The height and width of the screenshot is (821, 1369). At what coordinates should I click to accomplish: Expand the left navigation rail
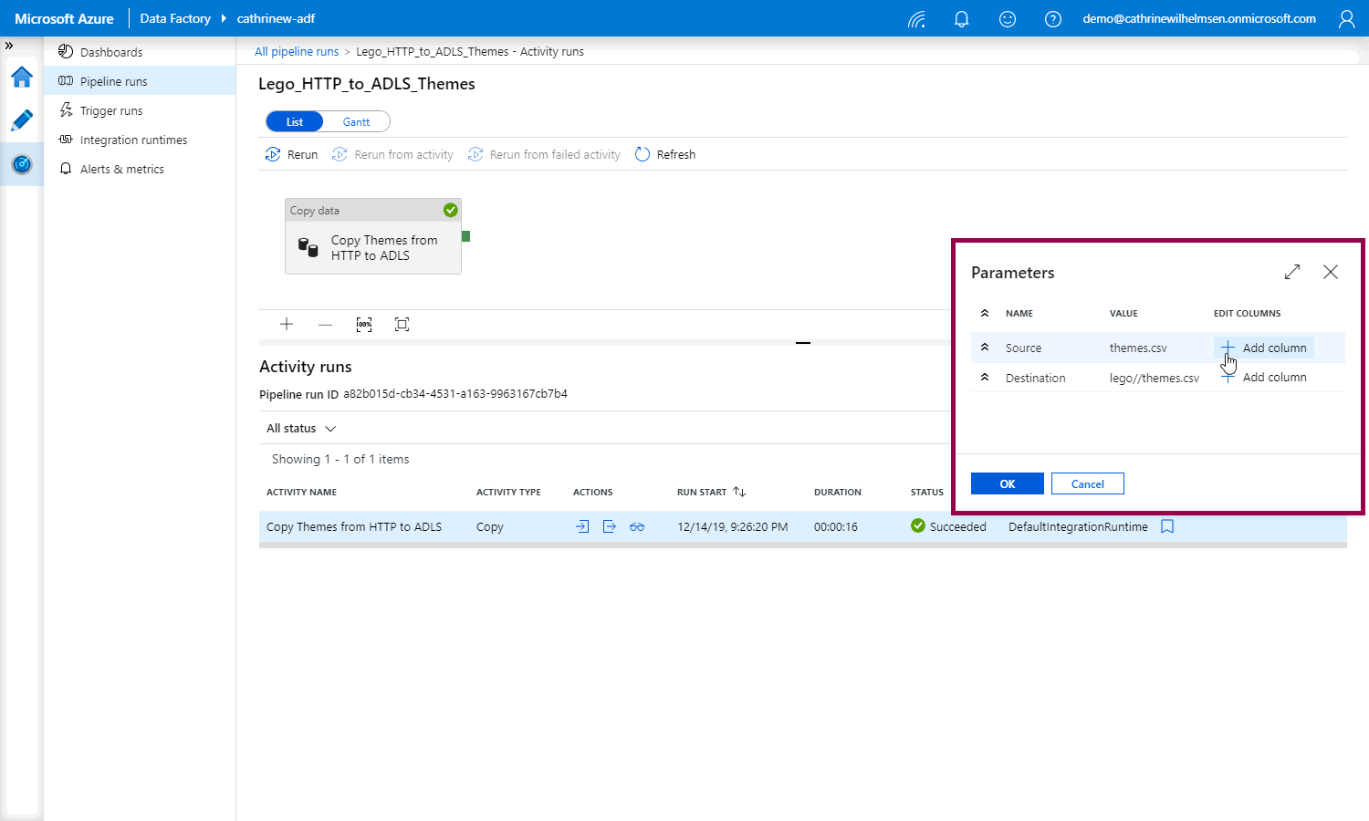9,46
